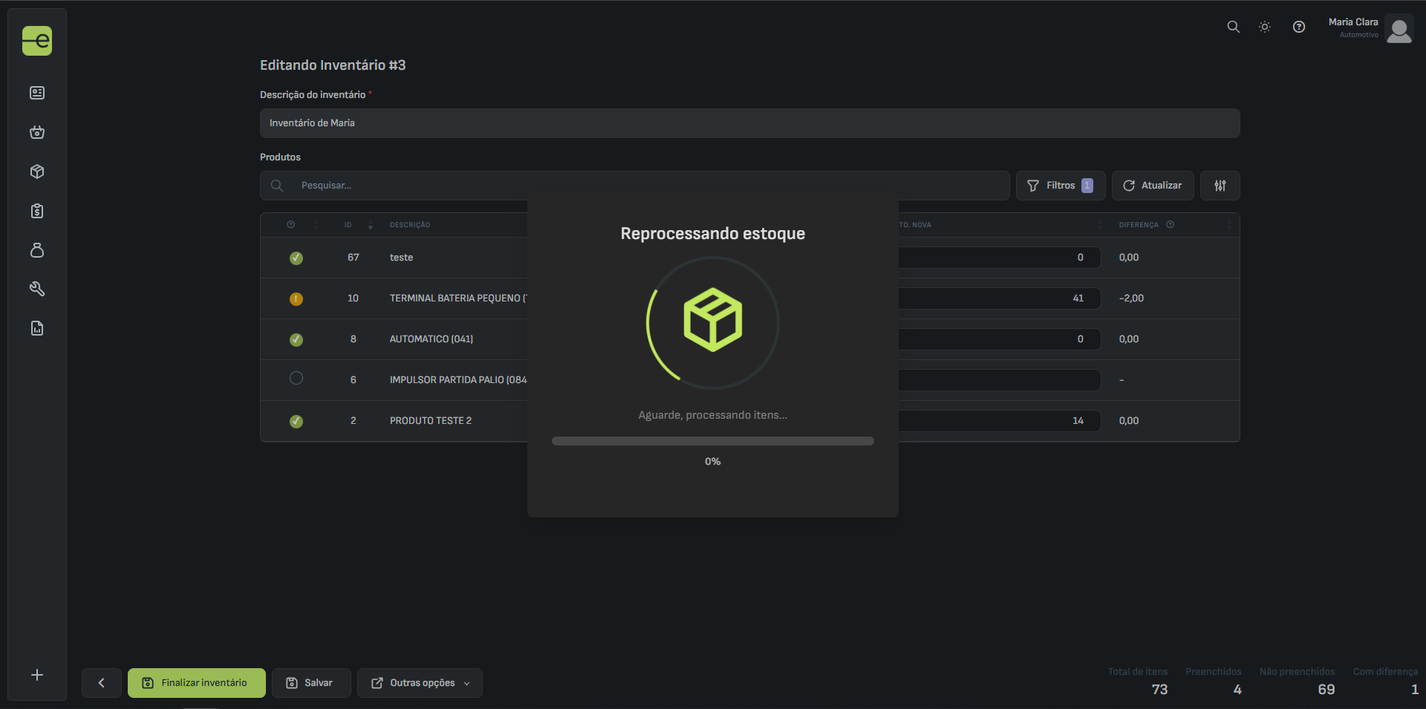This screenshot has width=1426, height=709.
Task: Open the reports document sidebar icon
Action: coord(37,328)
